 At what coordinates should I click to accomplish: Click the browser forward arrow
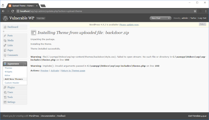(x=8, y=11)
